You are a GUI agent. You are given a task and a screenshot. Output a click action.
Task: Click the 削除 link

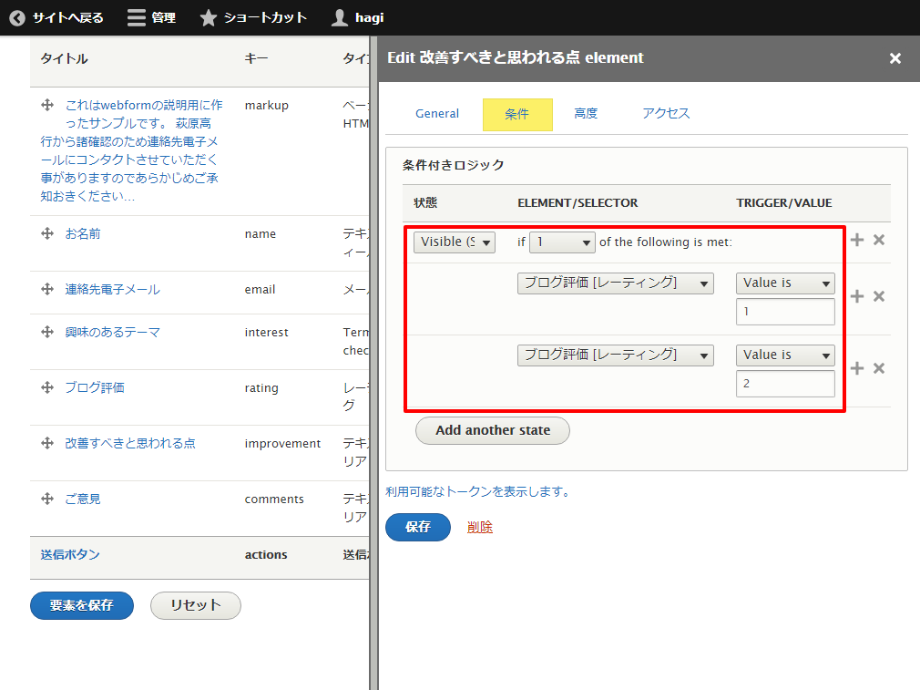tap(480, 527)
